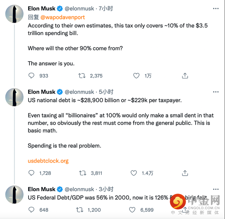The height and width of the screenshot is (219, 225).
Task: Like the $3.5 trillion spending bill tweet
Action: pyautogui.click(x=136, y=76)
